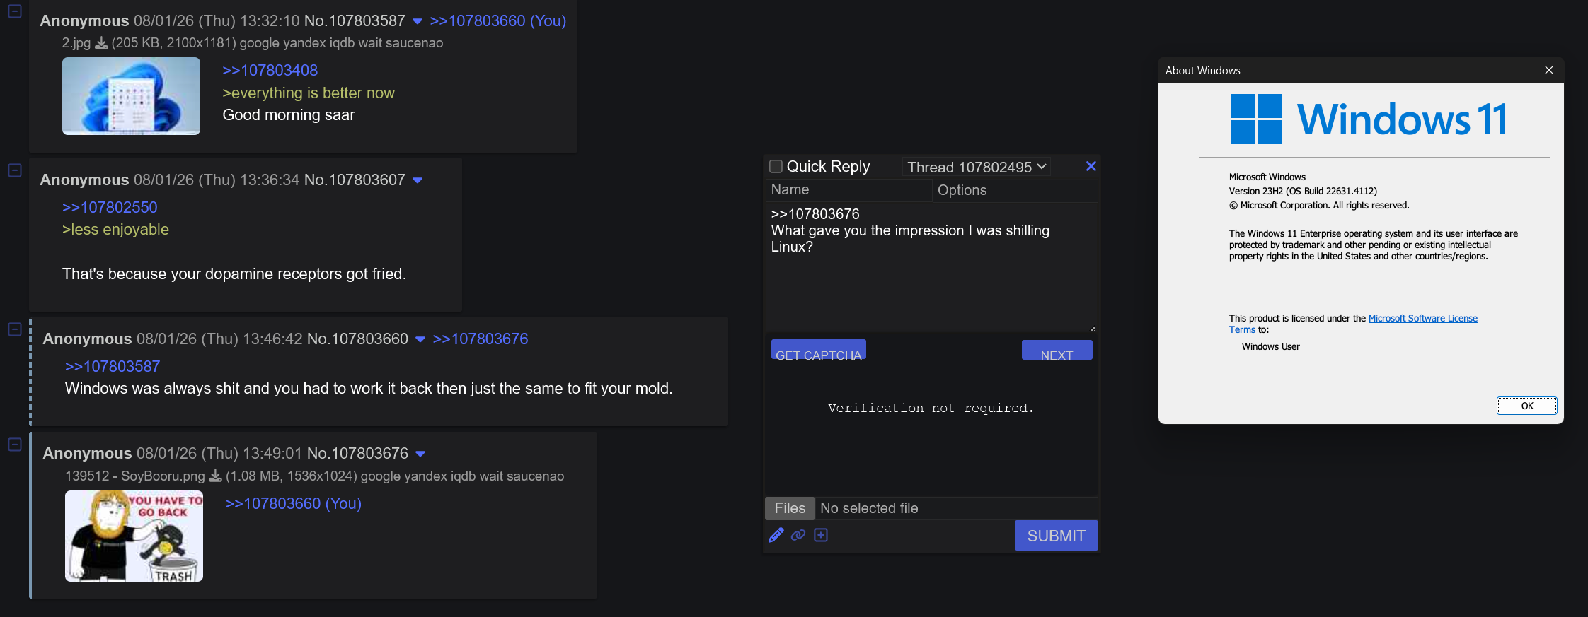Search 2.jpg on iqdb
This screenshot has width=1588, height=617.
click(342, 43)
